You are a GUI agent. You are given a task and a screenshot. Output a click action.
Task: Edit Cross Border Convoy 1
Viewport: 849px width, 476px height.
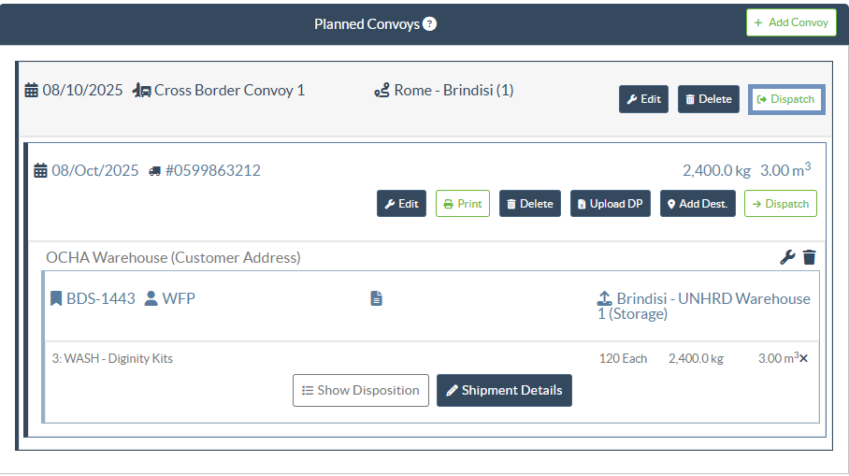643,99
